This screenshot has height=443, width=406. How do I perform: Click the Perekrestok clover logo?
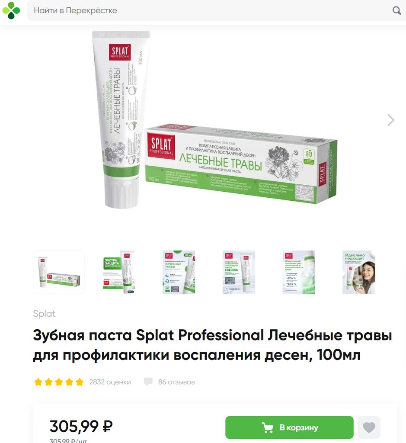11,10
